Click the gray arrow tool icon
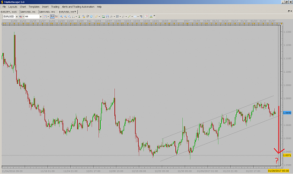293x174 pixels. click(x=123, y=16)
